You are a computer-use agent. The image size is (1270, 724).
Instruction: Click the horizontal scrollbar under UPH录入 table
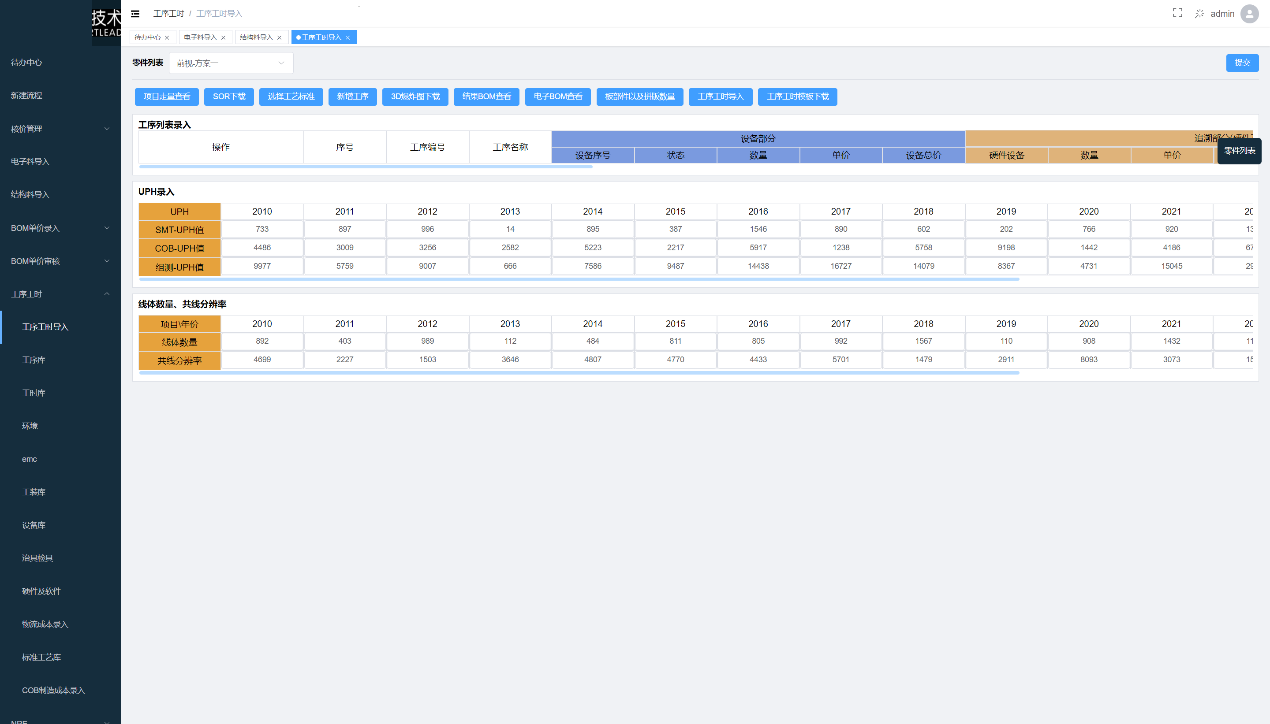579,279
